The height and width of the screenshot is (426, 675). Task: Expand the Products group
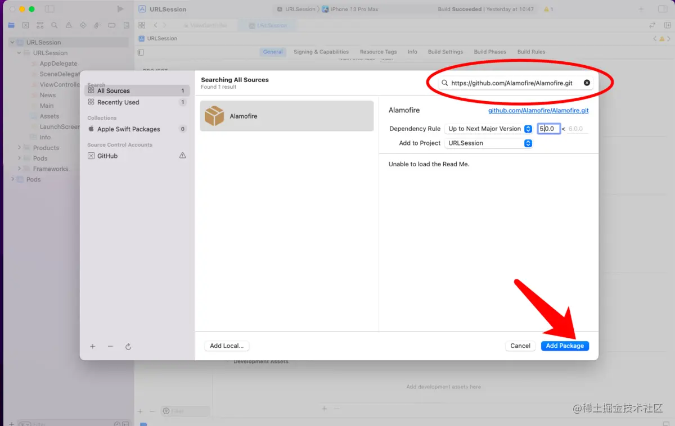(x=19, y=148)
